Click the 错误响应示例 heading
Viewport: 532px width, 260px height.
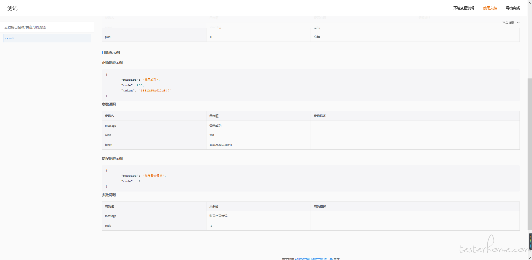112,159
